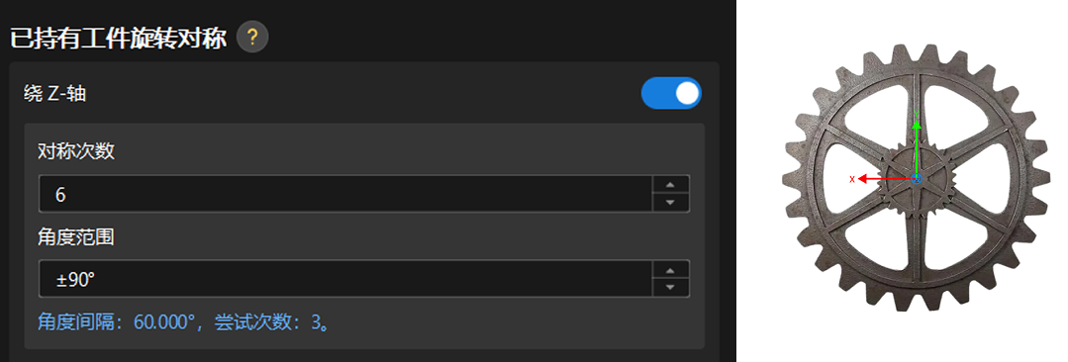Click the 对称次数 label

(75, 151)
